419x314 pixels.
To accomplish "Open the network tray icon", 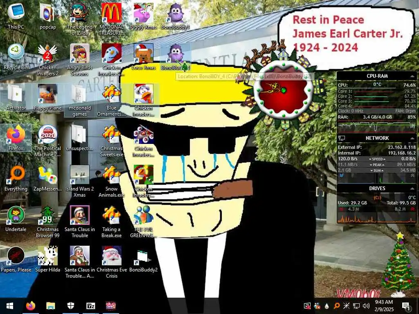I will [x=356, y=306].
